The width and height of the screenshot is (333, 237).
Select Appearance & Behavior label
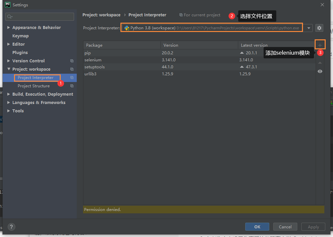36,28
